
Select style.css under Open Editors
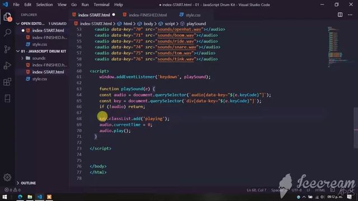[40, 44]
